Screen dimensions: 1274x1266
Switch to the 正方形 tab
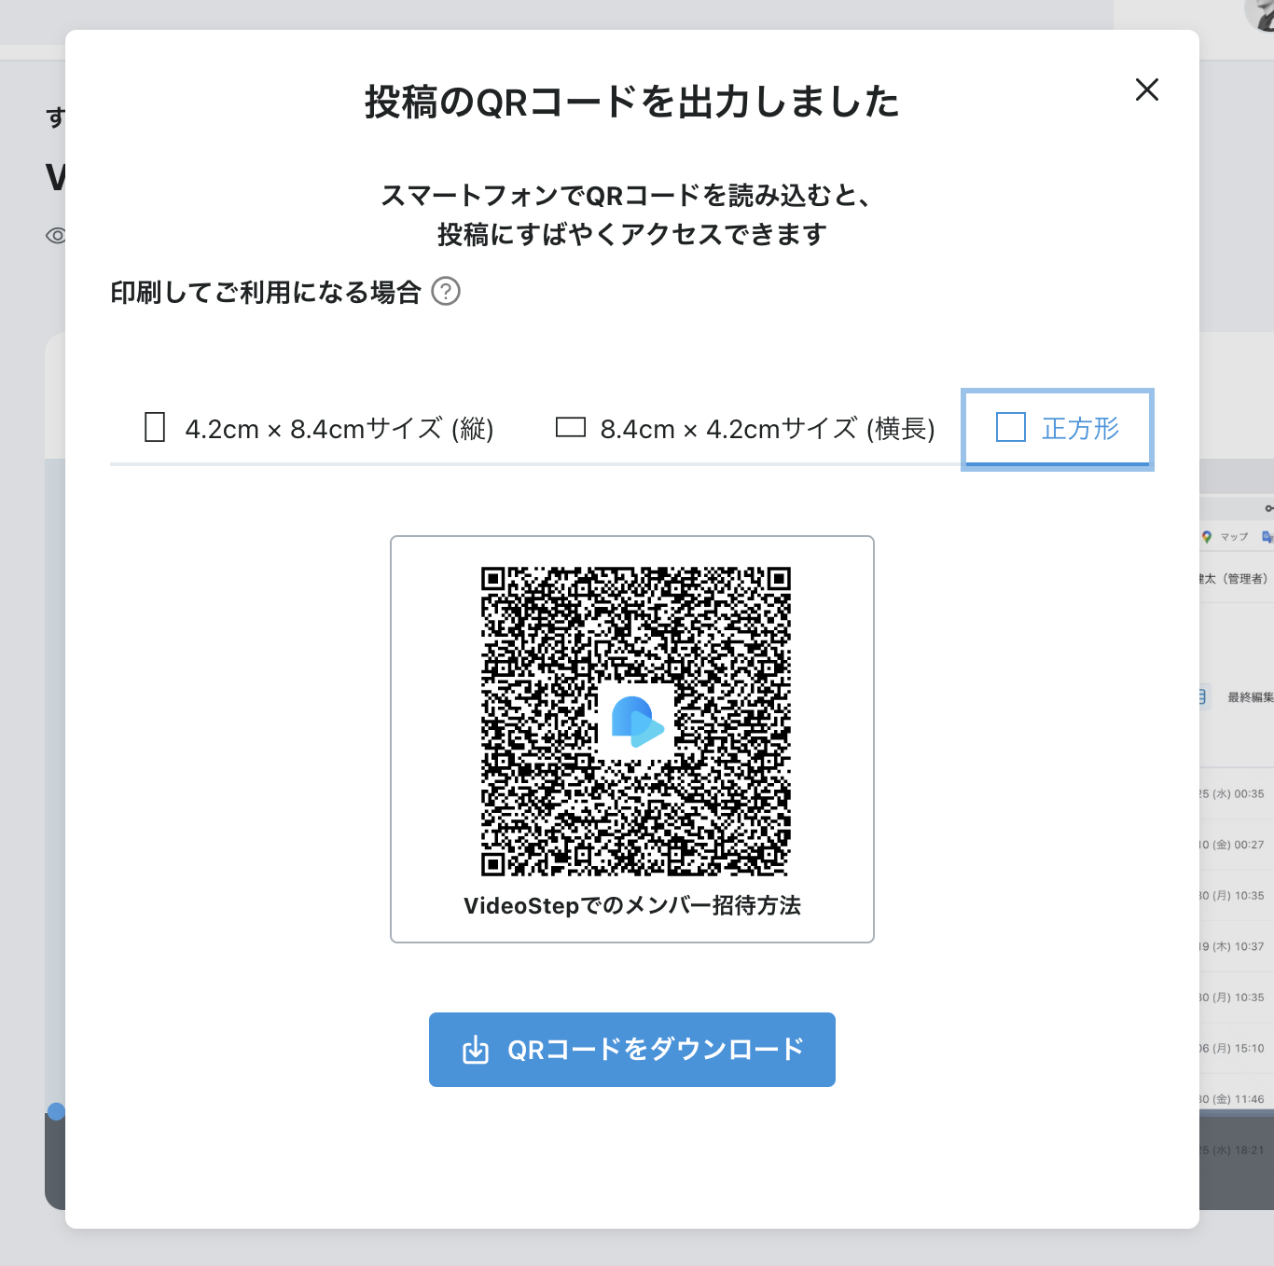[x=1058, y=429]
